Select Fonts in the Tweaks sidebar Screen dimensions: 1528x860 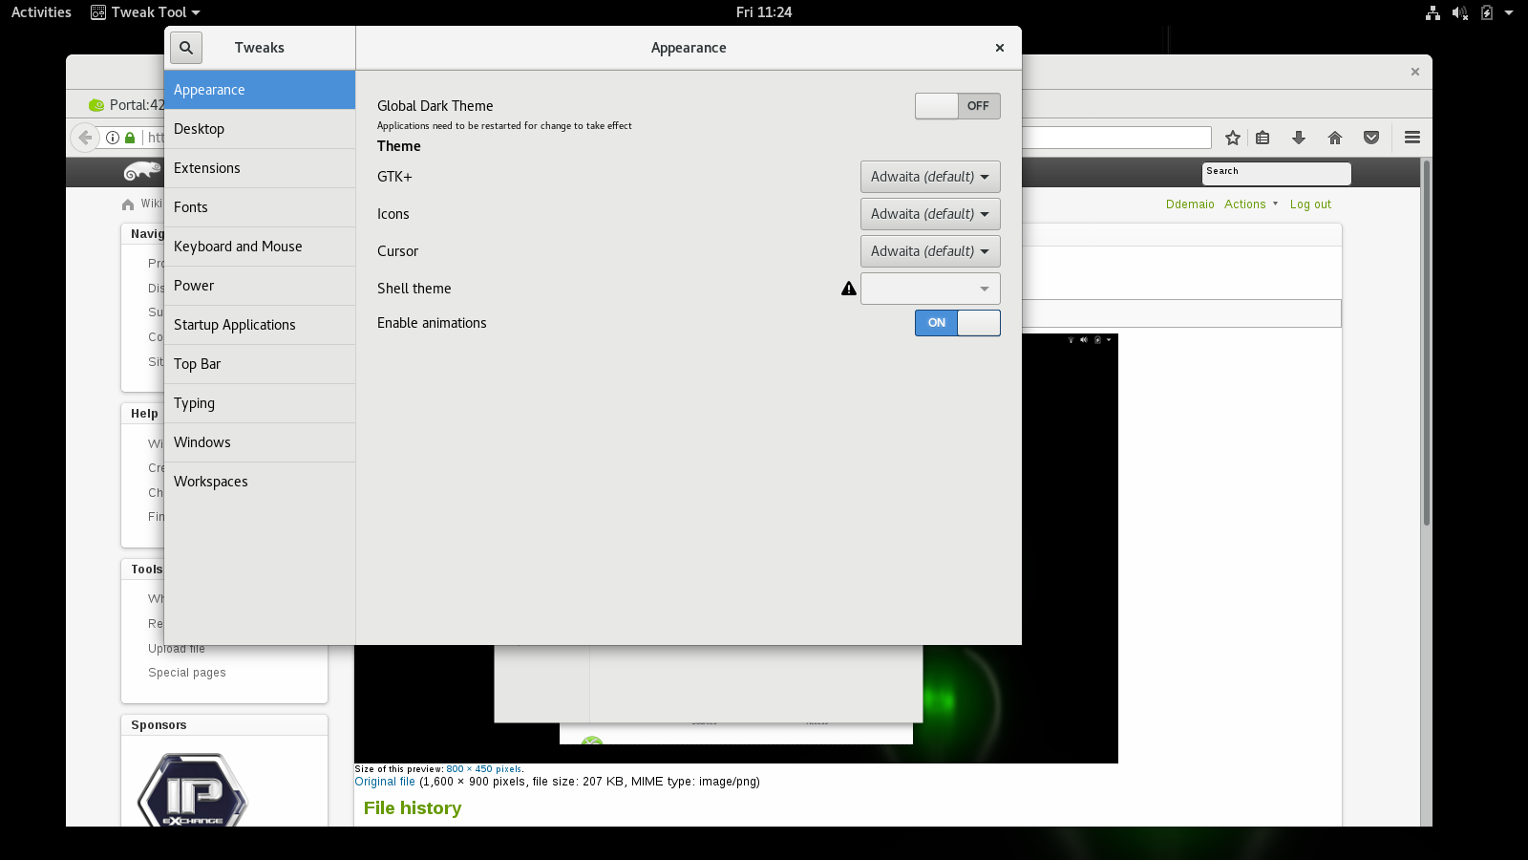[191, 207]
